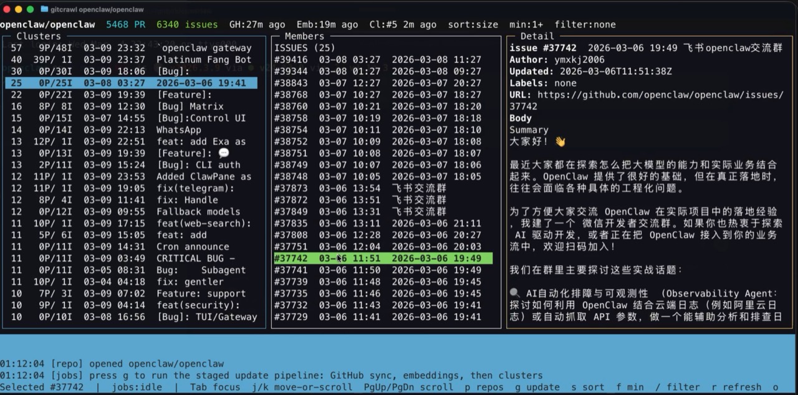Click the folder icon in the title bar

pyautogui.click(x=44, y=9)
